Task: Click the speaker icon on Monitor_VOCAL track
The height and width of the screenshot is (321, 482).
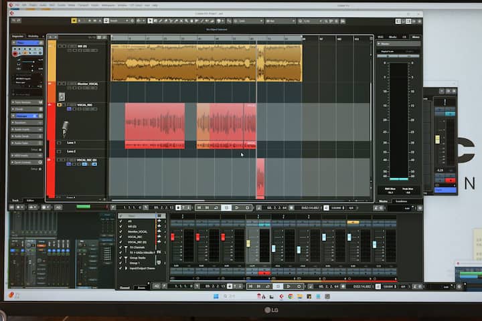Action: pyautogui.click(x=62, y=96)
